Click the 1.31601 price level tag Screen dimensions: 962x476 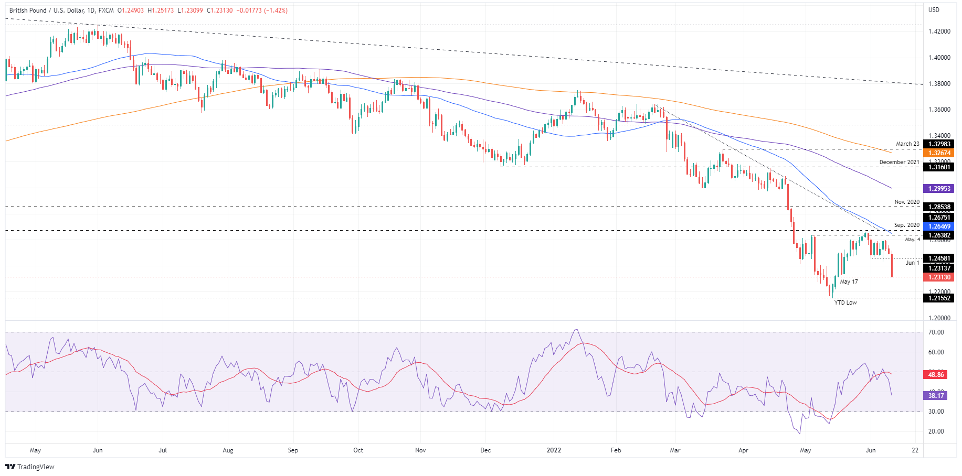[939, 167]
